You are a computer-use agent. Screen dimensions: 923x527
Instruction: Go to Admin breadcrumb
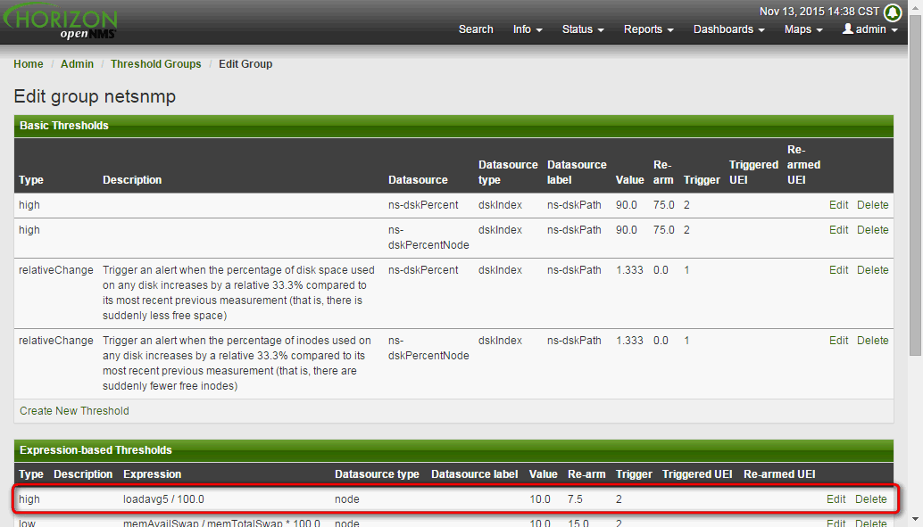pyautogui.click(x=77, y=63)
